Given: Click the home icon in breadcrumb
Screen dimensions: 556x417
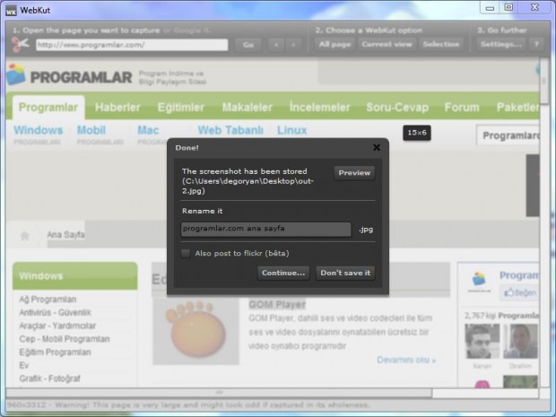Looking at the screenshot, I should (x=25, y=236).
